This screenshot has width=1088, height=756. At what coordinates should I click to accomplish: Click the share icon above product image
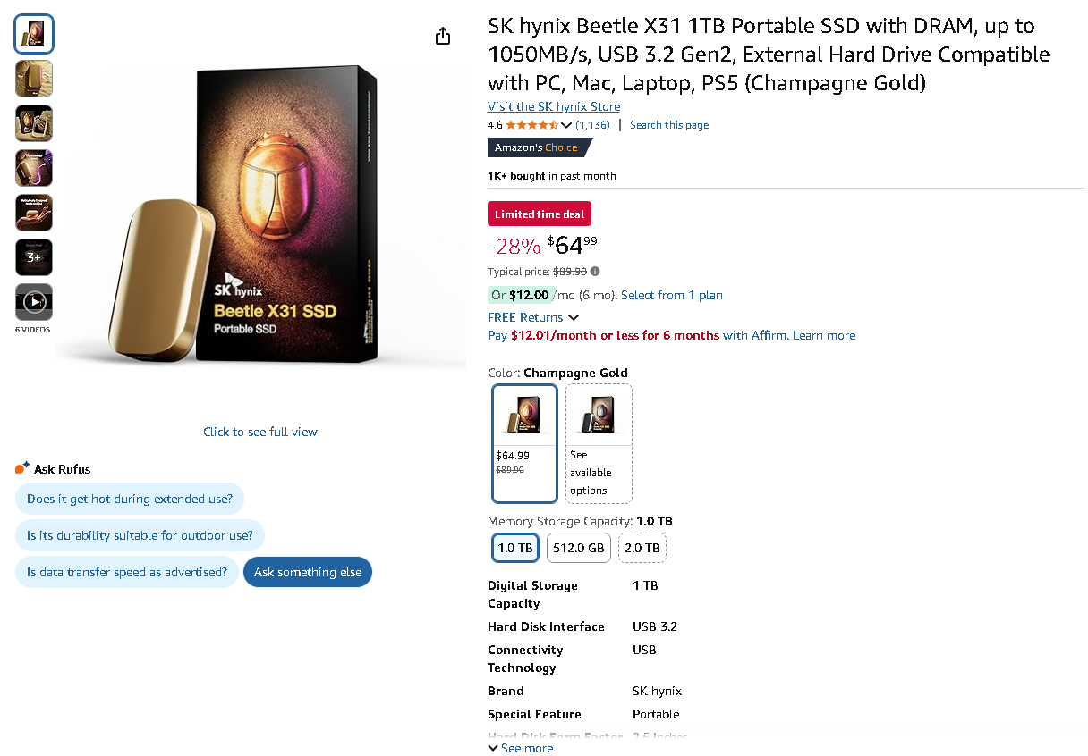442,36
